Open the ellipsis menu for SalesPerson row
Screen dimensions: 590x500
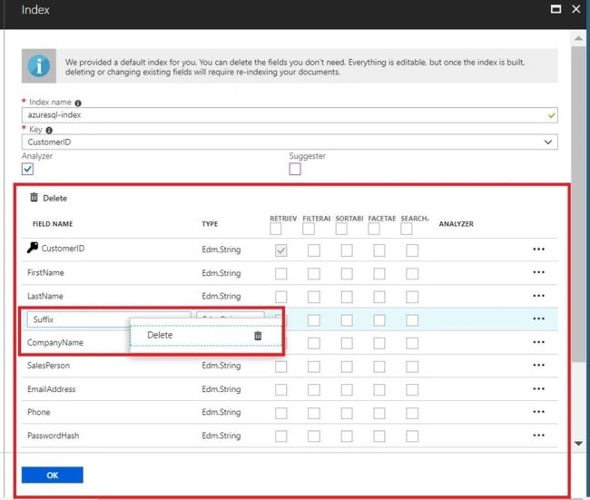pos(538,365)
